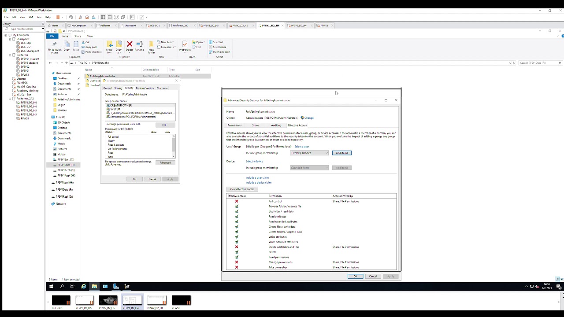The width and height of the screenshot is (564, 317).
Task: Click the search icon on guest taskbar
Action: point(62,287)
